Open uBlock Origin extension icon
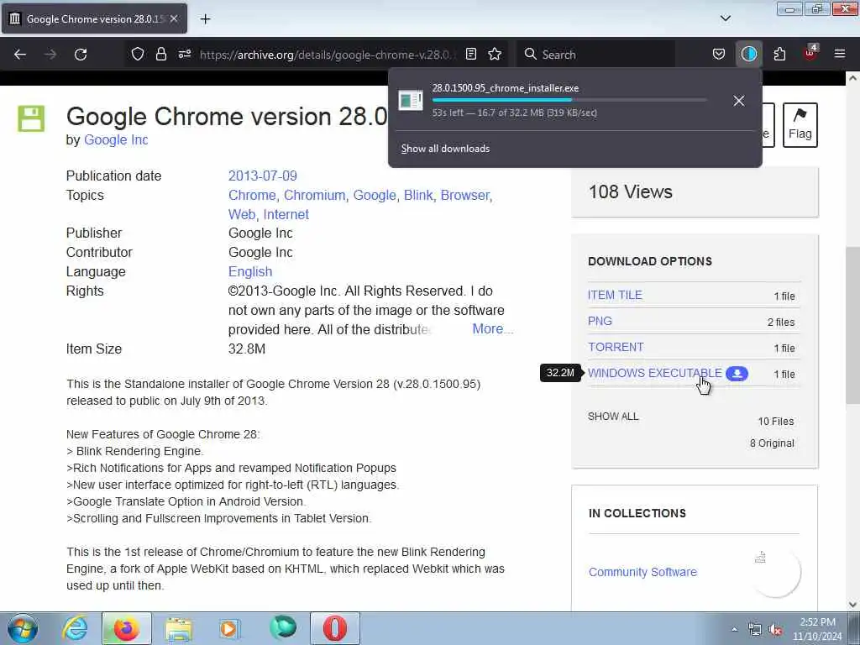This screenshot has height=645, width=860. coord(810,53)
